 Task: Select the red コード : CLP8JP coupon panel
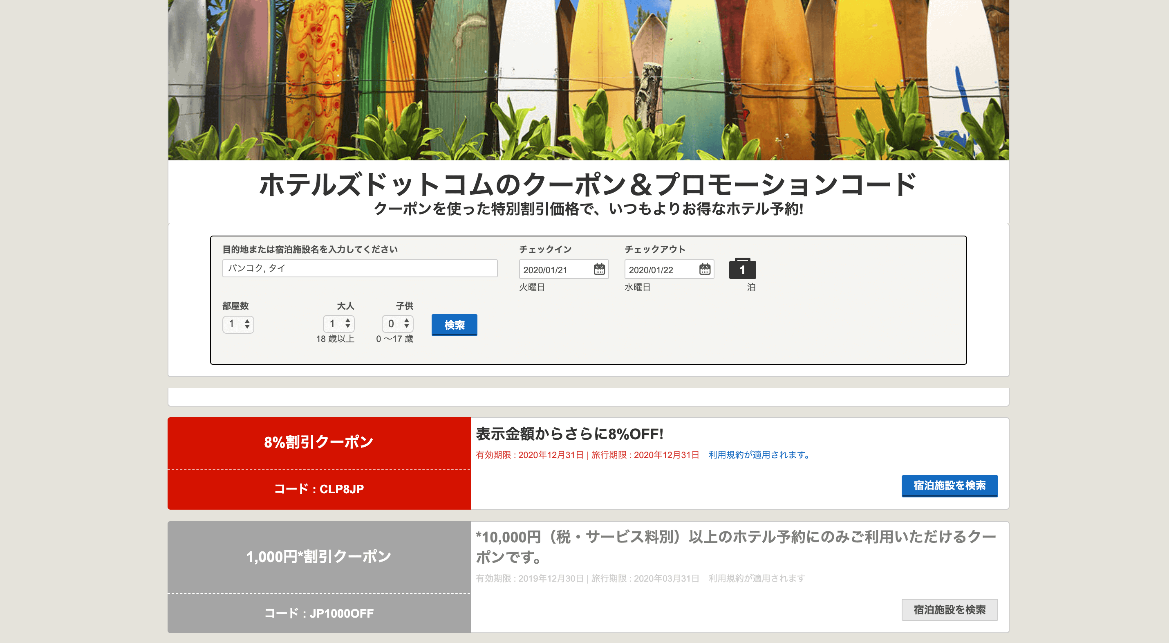[319, 489]
